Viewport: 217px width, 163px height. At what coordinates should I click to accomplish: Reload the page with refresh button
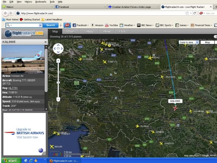[x=195, y=13]
